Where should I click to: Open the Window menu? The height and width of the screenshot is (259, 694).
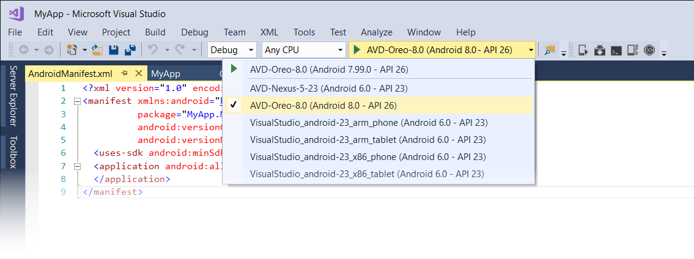coord(424,32)
